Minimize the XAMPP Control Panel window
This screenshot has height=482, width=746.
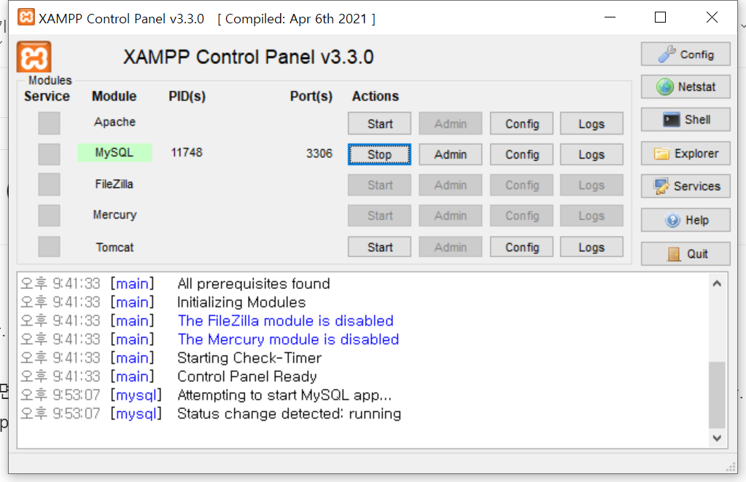(610, 17)
